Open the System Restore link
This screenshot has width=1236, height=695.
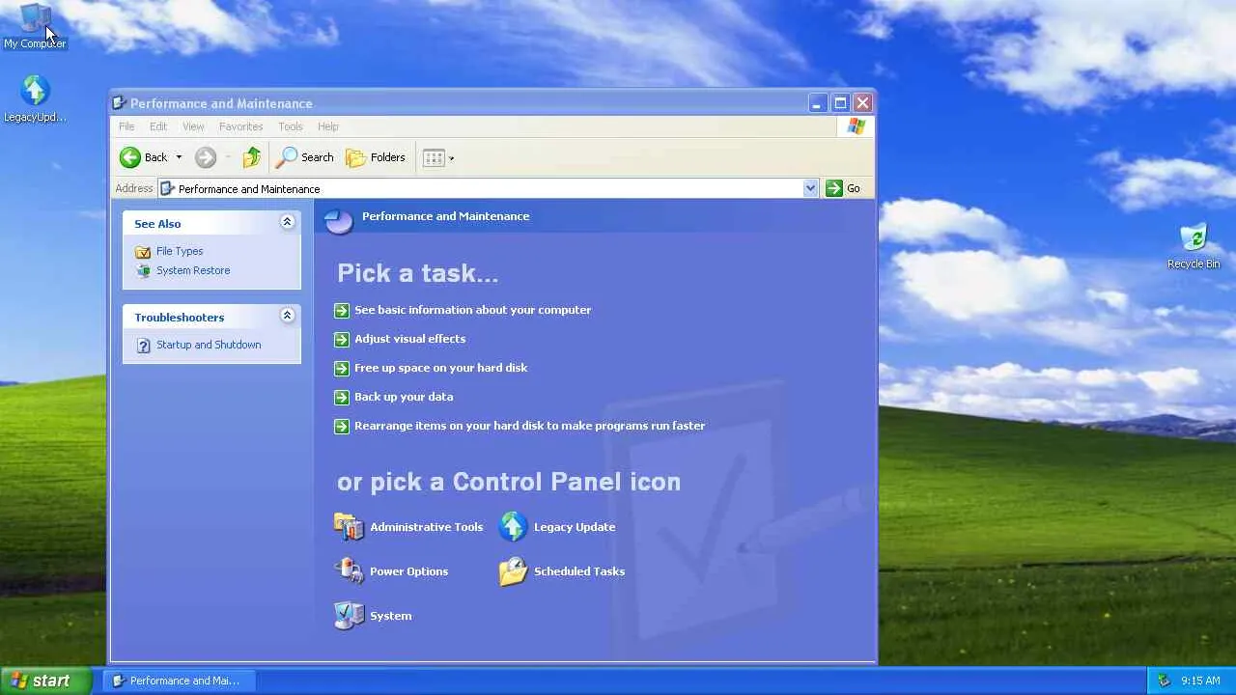193,270
